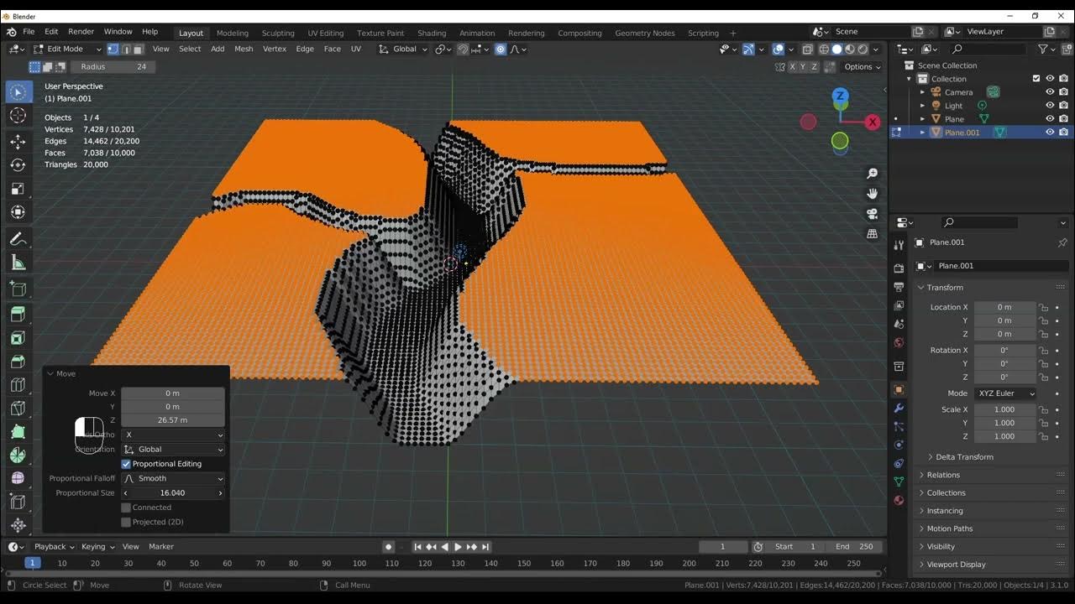
Task: Switch to the Sculpting workspace tab
Action: click(278, 33)
